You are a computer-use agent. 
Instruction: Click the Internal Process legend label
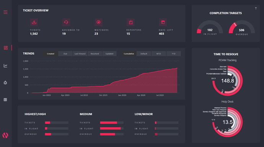click(x=220, y=108)
